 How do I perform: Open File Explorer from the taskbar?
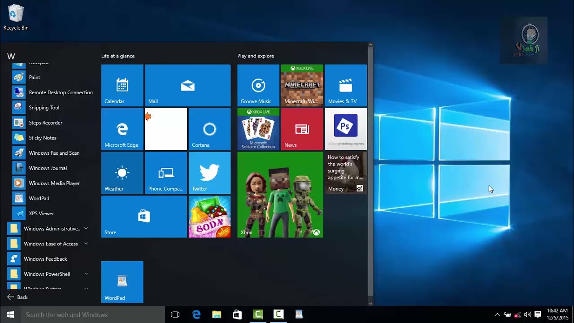pos(217,314)
